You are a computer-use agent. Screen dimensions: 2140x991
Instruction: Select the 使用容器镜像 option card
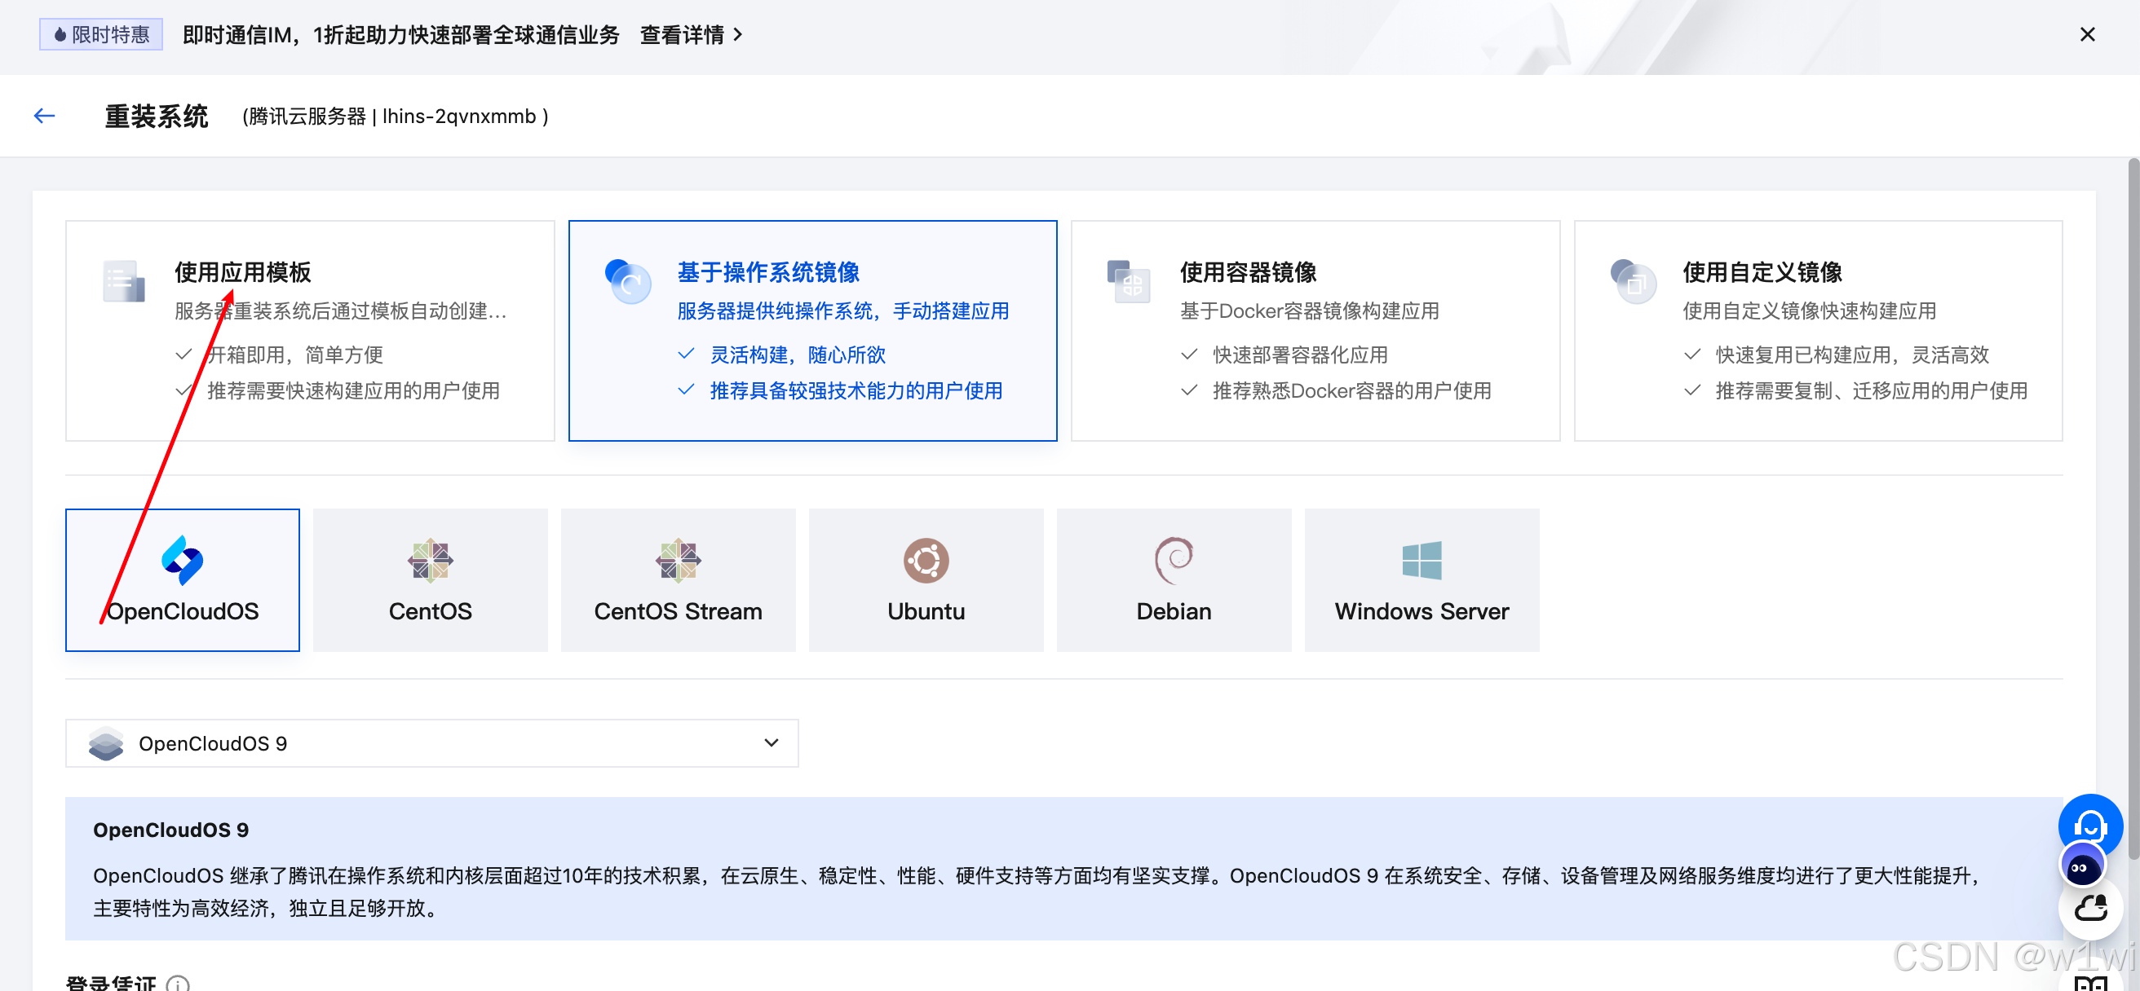click(1315, 330)
